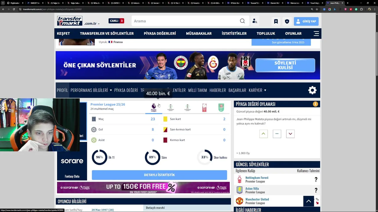Click the matches count 23
The width and height of the screenshot is (378, 212).
153,119
